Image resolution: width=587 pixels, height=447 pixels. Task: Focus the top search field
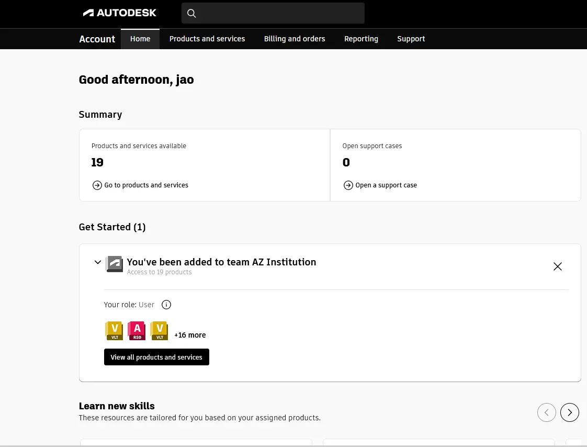[273, 13]
